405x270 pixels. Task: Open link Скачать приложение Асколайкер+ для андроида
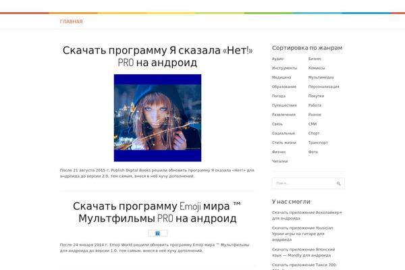pyautogui.click(x=307, y=215)
